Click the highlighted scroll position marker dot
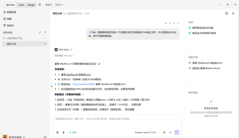Image resolution: width=239 pixels, height=138 pixels. click(x=52, y=86)
